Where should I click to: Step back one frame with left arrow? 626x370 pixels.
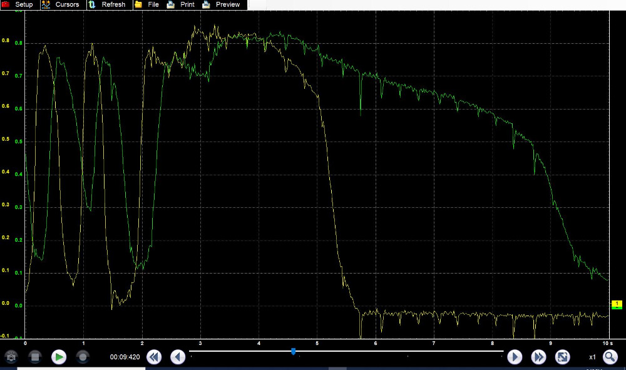(x=178, y=357)
